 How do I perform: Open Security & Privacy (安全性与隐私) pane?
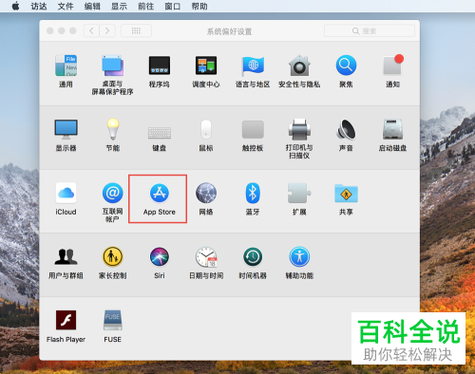[x=299, y=70]
